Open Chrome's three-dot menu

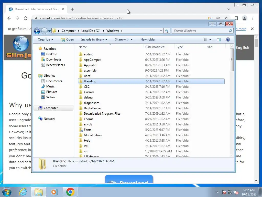point(253,18)
